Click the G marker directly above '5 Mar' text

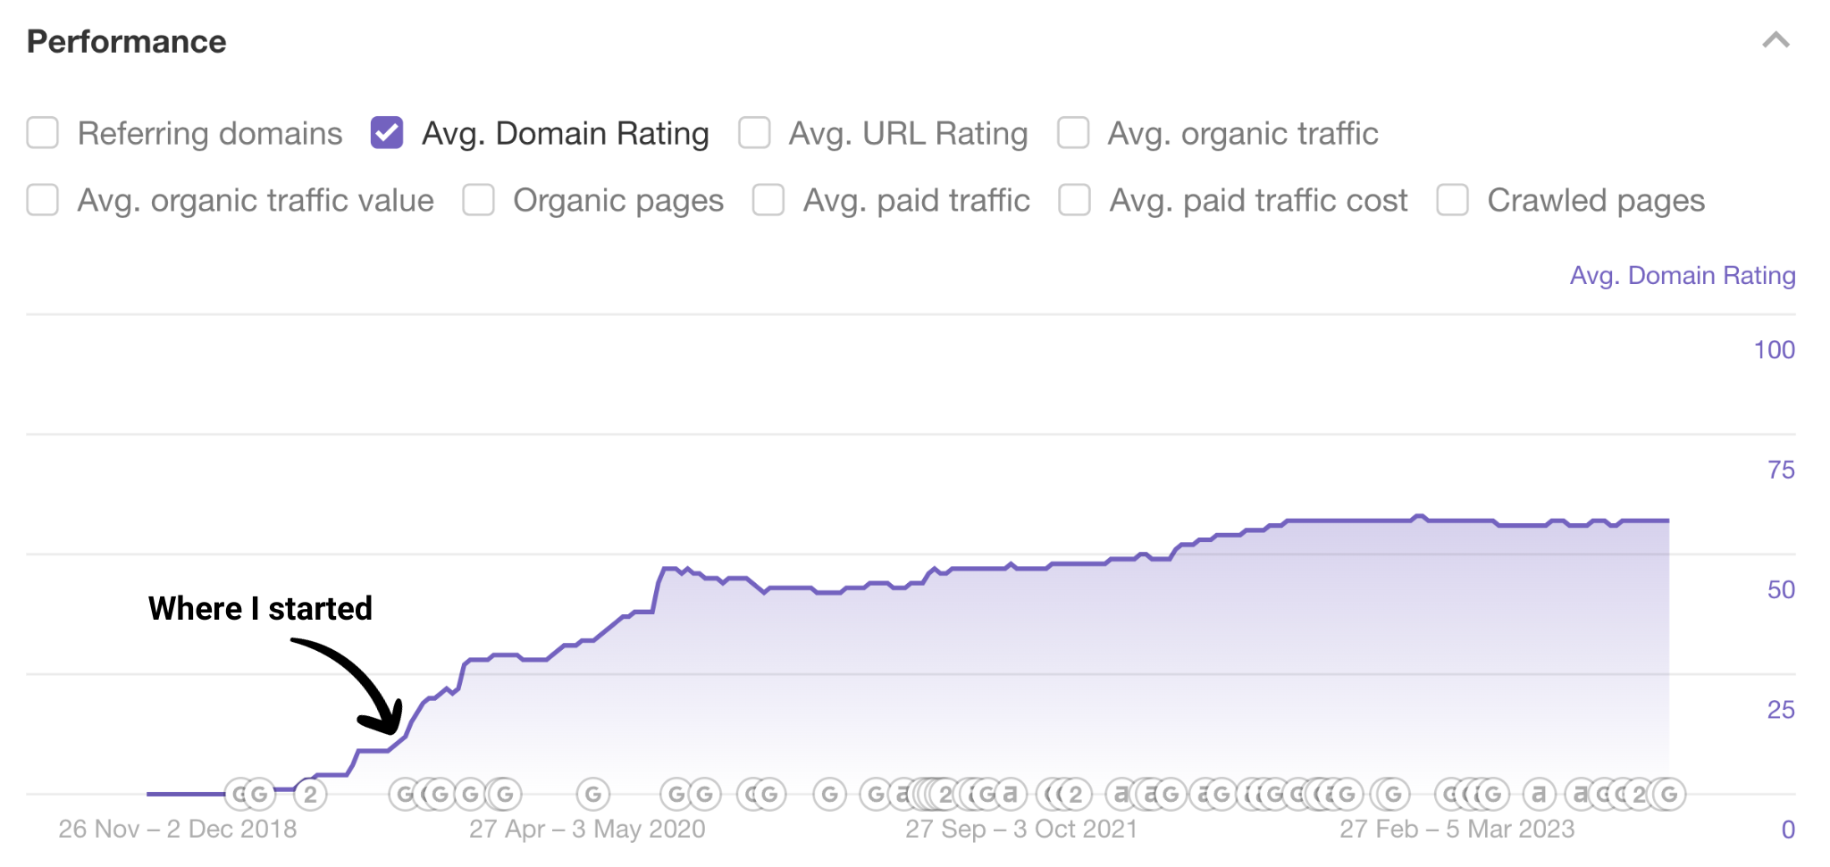coord(1491,794)
